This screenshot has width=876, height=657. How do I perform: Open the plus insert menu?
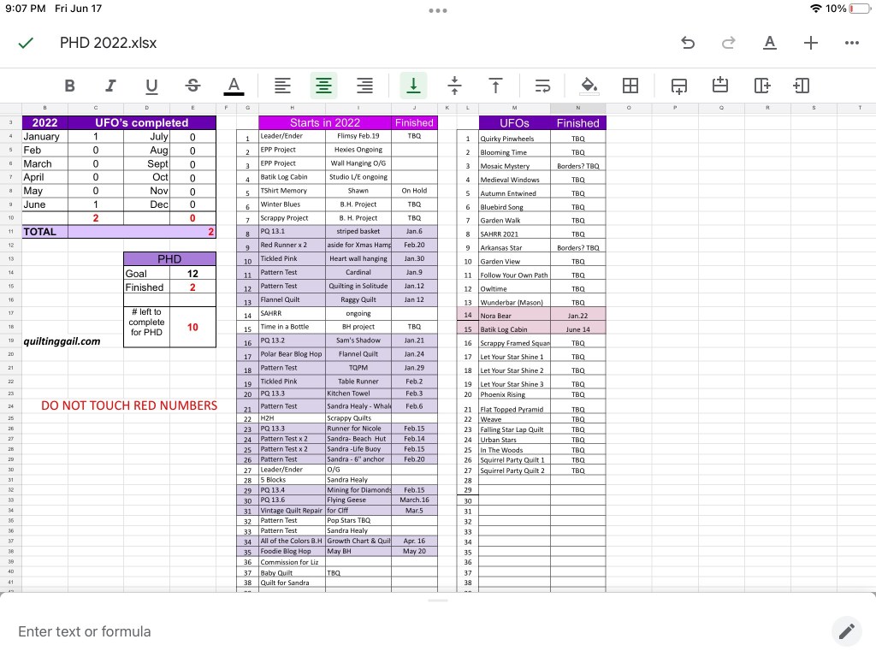(811, 43)
